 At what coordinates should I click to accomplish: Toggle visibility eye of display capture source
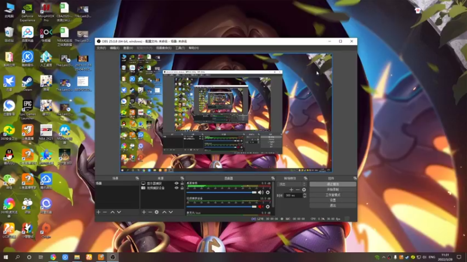point(176,183)
